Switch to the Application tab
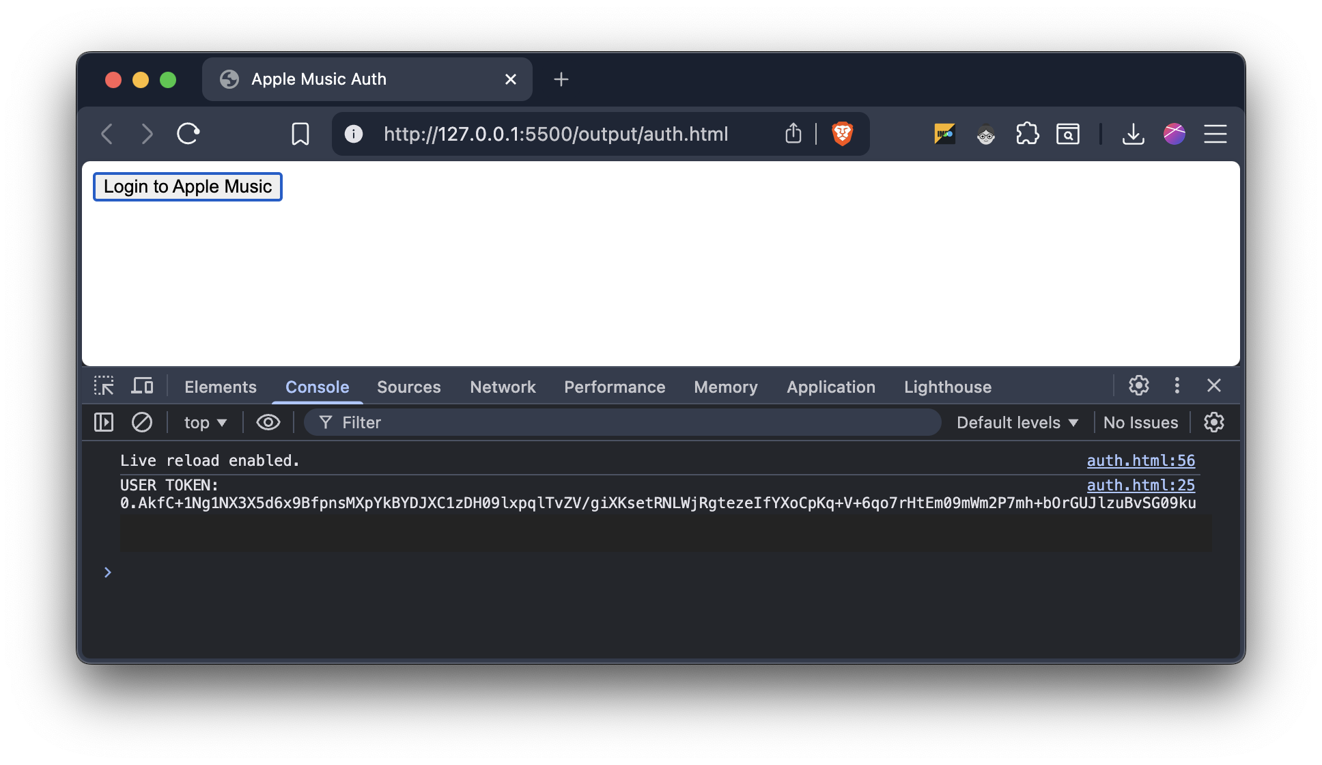 pos(830,387)
